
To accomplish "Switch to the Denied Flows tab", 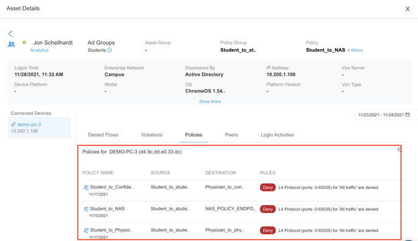I will [103, 135].
